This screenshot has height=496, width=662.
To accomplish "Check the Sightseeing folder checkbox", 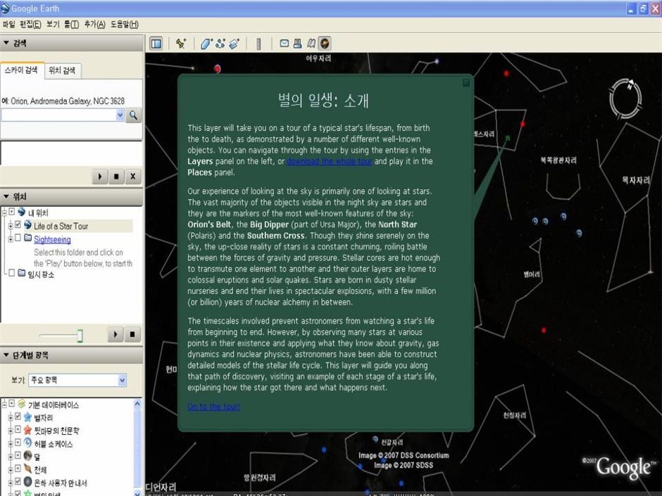I will pyautogui.click(x=18, y=238).
